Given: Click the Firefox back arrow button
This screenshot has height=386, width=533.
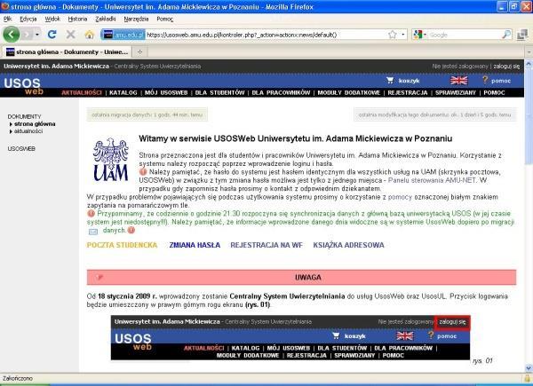Looking at the screenshot, I should (12, 35).
